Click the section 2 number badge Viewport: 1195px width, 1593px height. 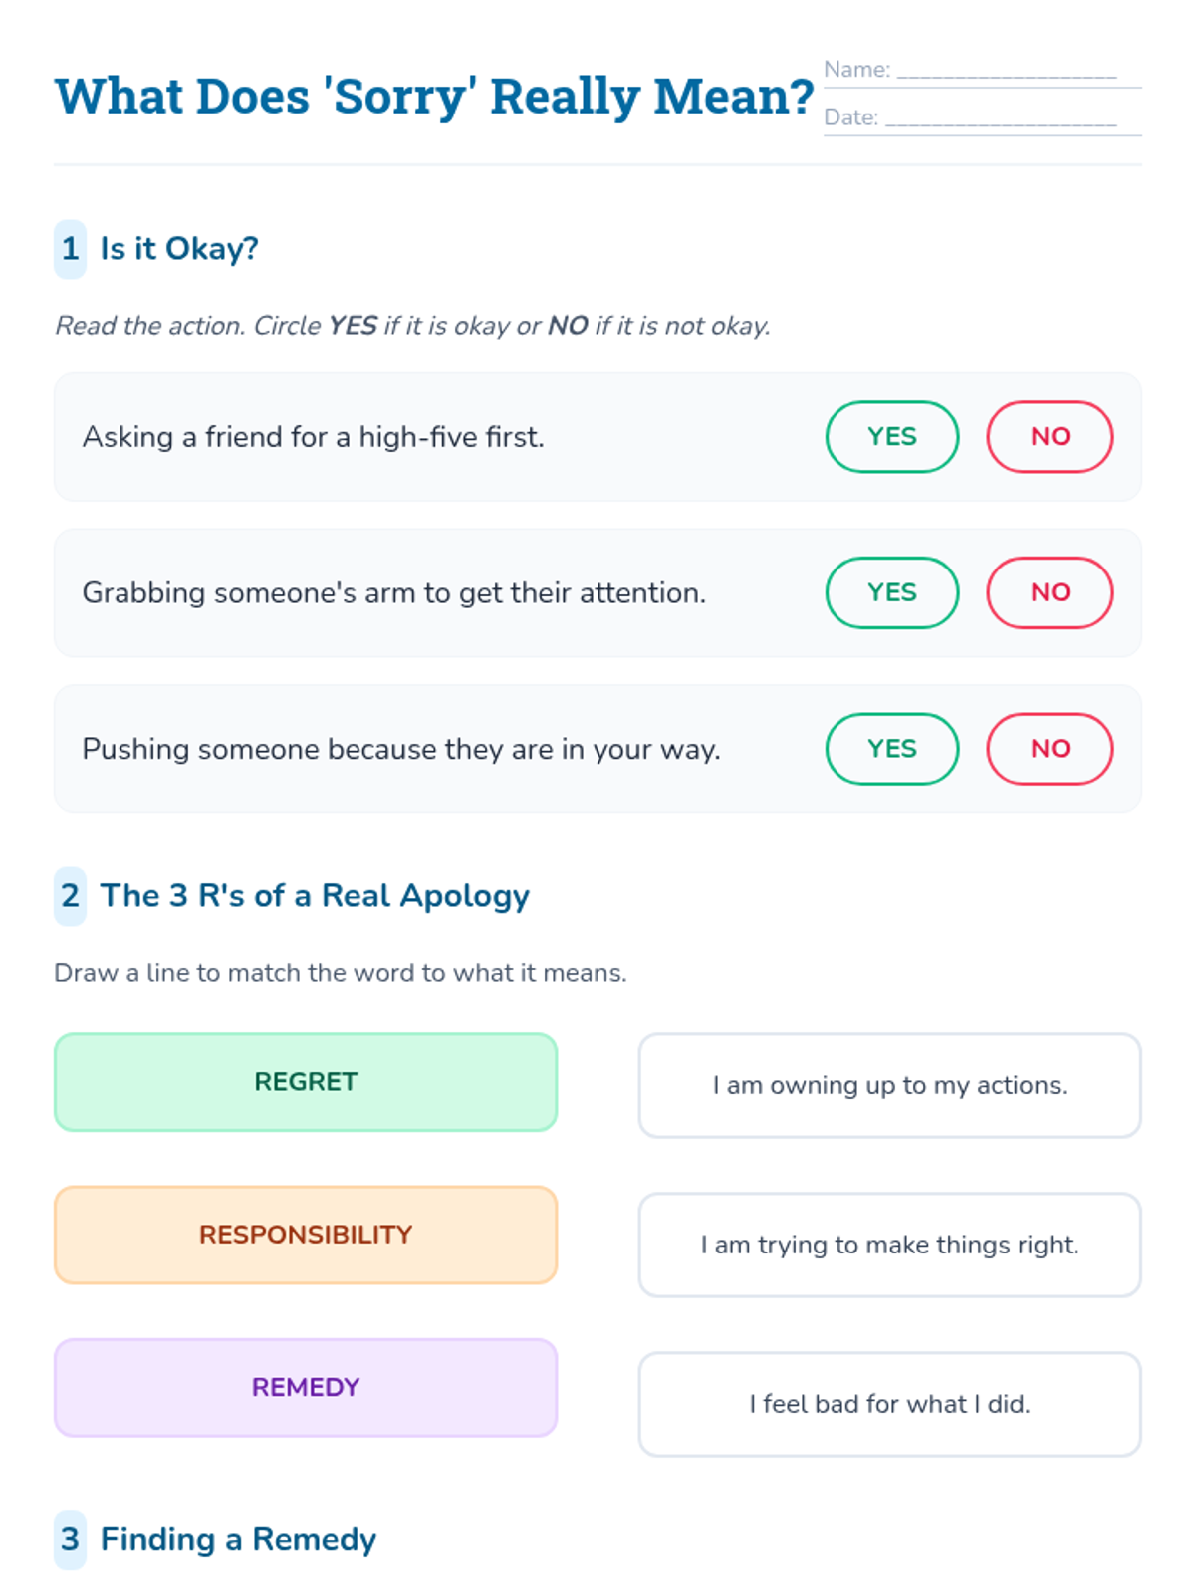pos(70,896)
